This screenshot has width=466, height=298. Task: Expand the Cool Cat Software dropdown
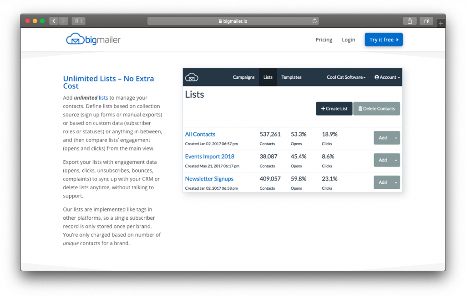pos(346,77)
